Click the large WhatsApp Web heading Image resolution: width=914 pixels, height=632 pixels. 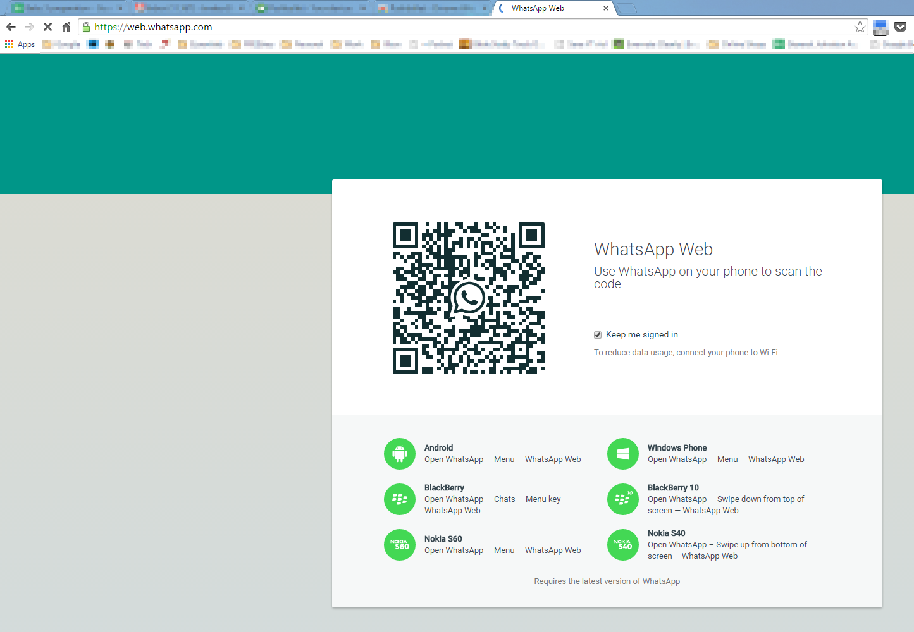coord(653,250)
